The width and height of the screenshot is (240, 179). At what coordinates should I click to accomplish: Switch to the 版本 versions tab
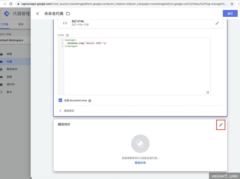pyautogui.click(x=21, y=24)
